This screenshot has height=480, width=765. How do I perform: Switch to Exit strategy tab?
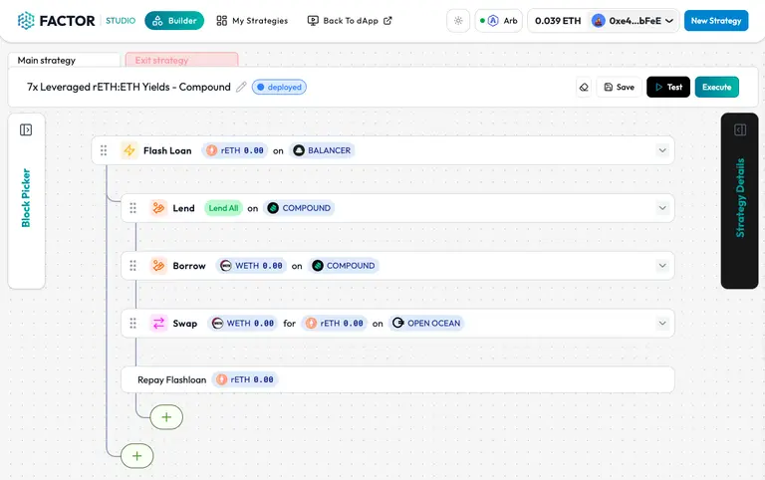[181, 60]
